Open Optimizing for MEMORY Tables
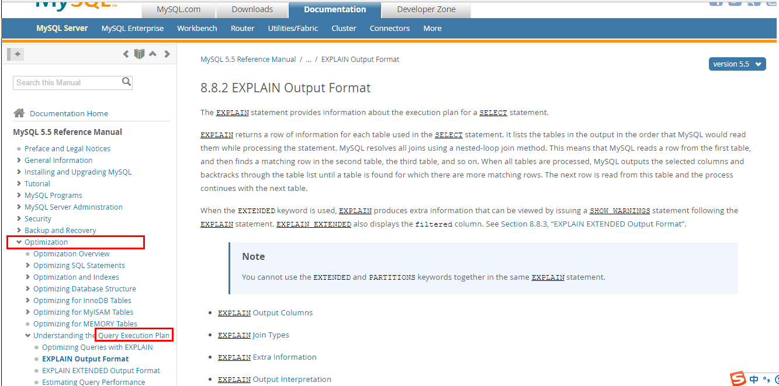 click(x=85, y=324)
